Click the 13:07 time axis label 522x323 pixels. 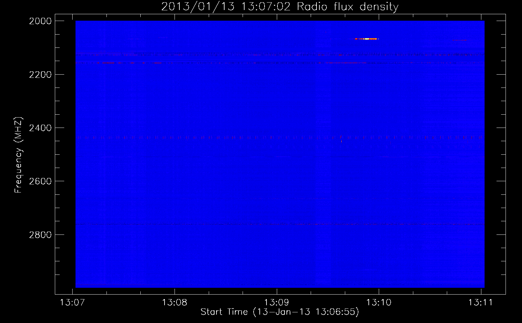click(72, 302)
